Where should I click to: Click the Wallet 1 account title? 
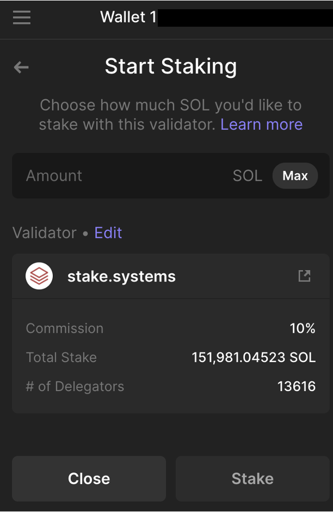click(x=128, y=17)
